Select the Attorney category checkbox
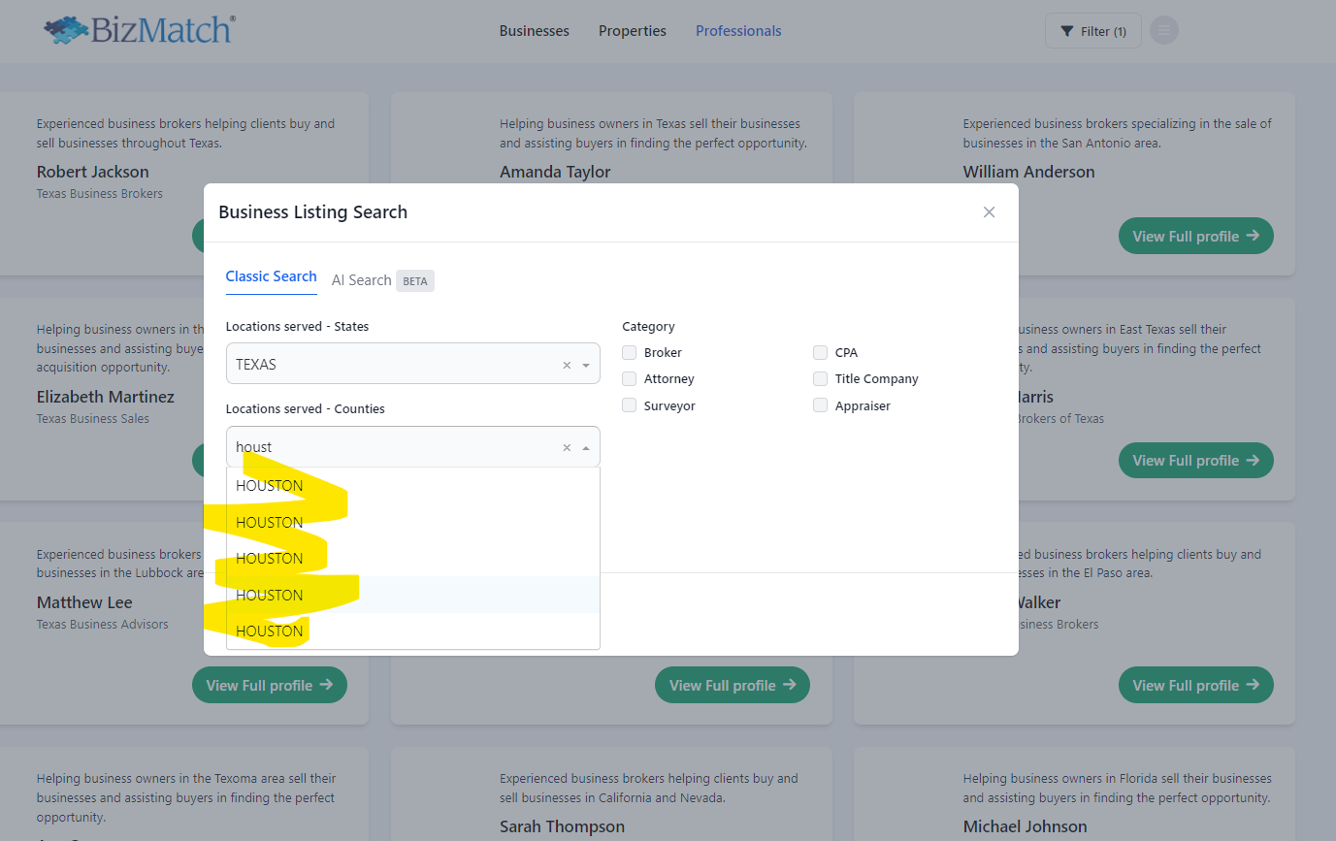Screen dimensions: 1336x841 (630, 379)
